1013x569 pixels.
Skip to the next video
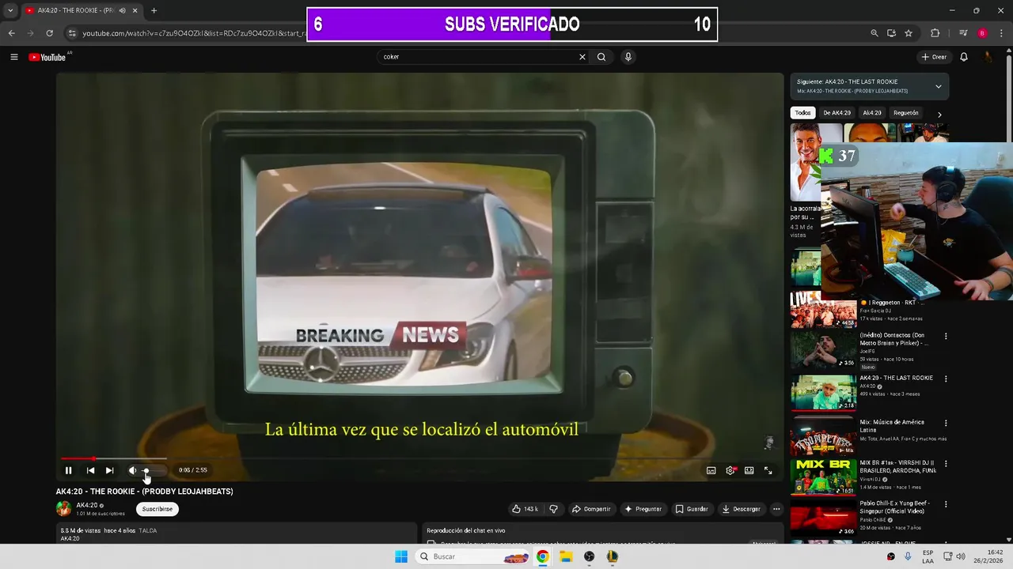click(109, 470)
